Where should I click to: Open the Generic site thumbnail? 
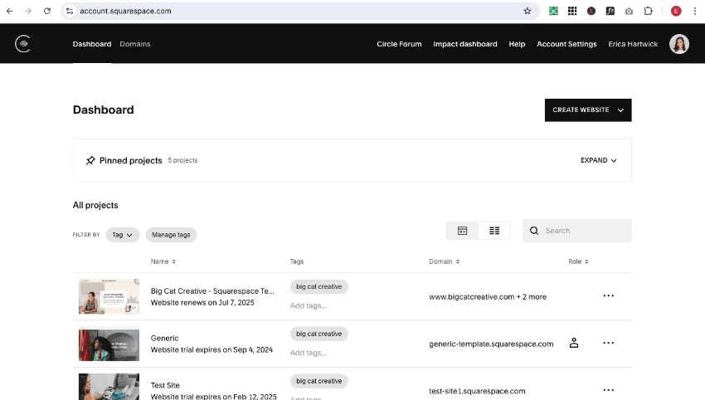pyautogui.click(x=109, y=344)
